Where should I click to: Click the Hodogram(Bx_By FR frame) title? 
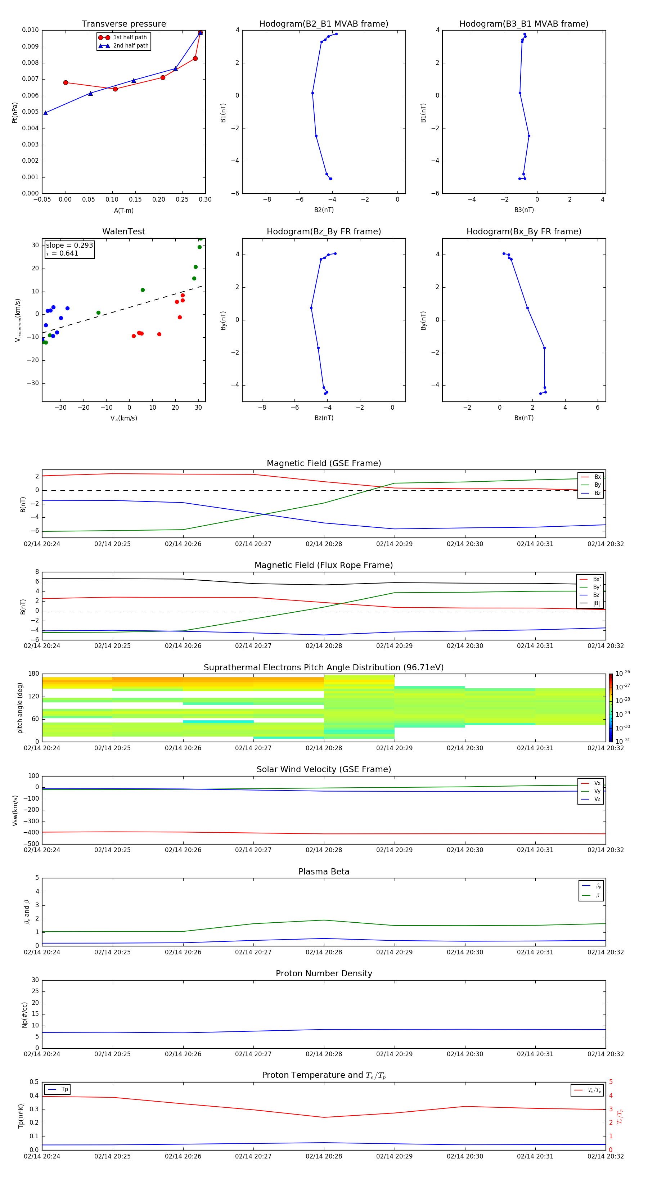point(524,231)
